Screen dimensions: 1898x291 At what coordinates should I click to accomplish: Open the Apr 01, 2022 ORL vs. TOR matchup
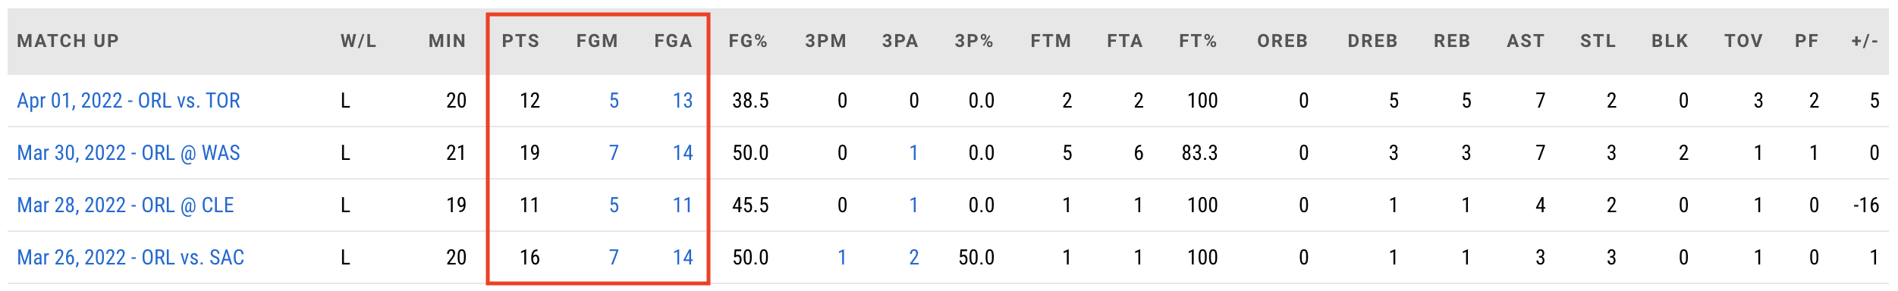[128, 101]
